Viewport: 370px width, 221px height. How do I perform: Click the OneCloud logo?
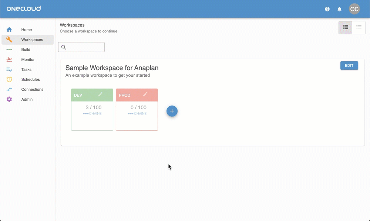[x=24, y=9]
